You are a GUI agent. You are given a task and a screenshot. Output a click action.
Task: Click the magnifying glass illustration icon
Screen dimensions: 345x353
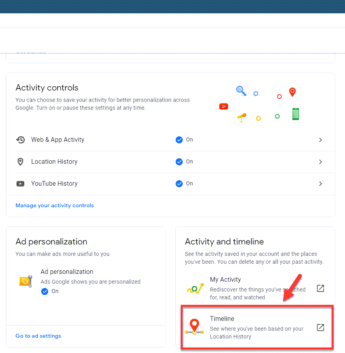click(241, 91)
